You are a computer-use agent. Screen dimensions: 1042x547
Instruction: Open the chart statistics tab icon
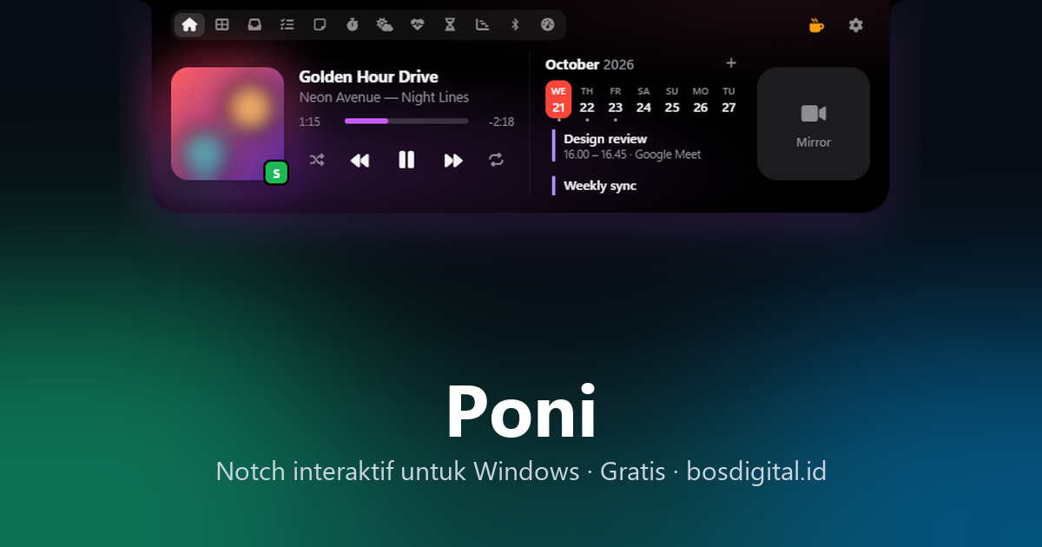[x=482, y=25]
